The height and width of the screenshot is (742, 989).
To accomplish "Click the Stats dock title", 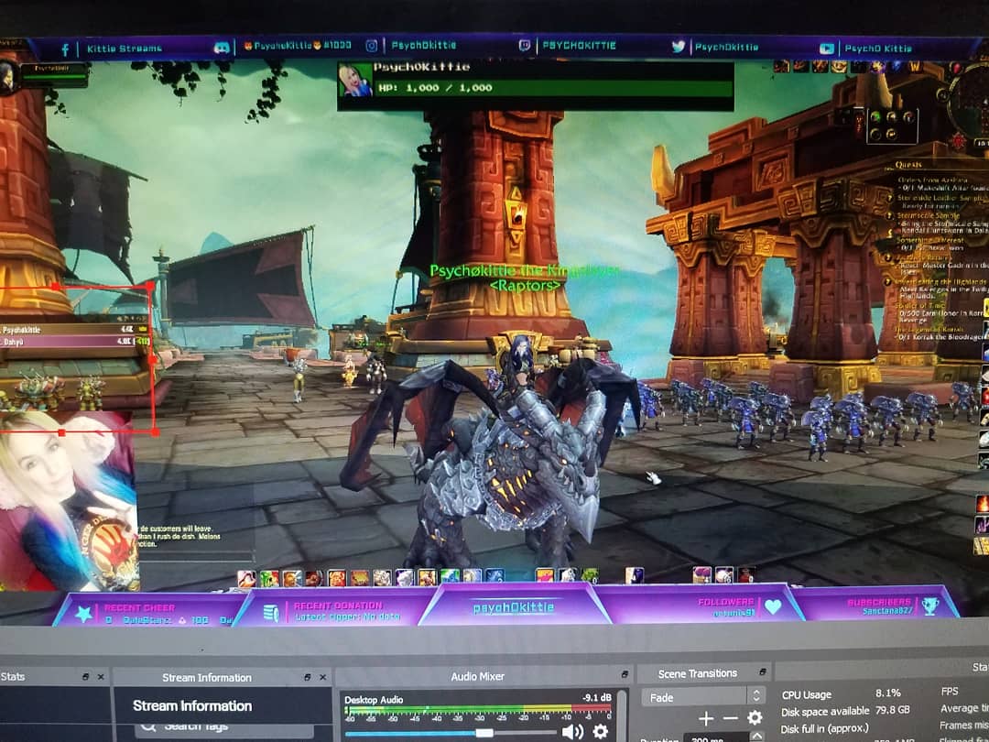I will click(x=13, y=676).
